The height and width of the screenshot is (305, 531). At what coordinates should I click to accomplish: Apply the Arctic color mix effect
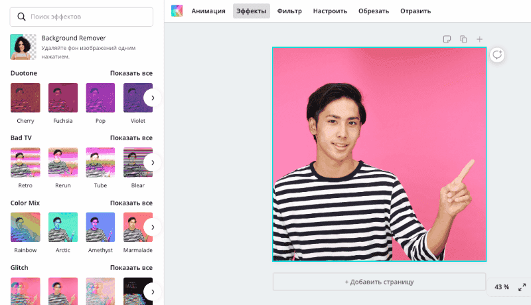point(63,227)
